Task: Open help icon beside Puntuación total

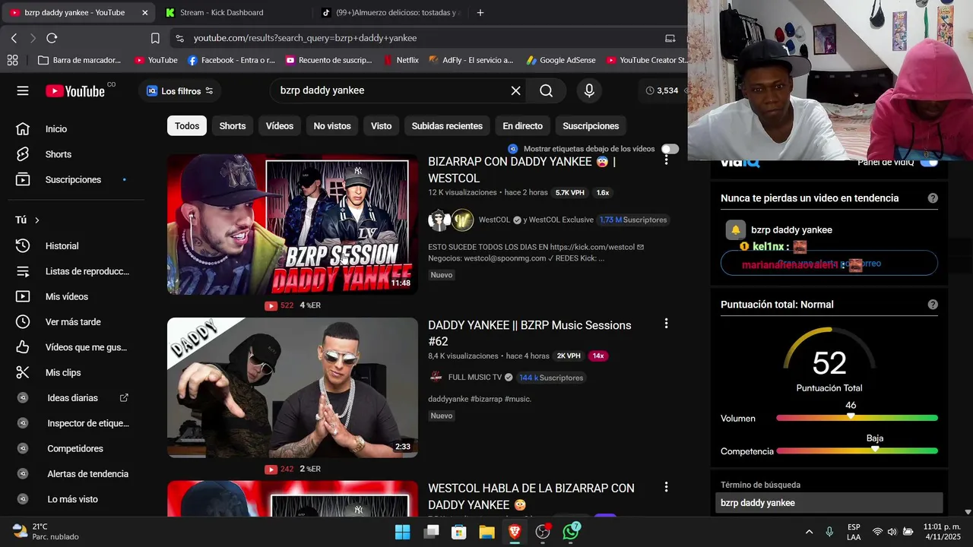Action: click(933, 305)
